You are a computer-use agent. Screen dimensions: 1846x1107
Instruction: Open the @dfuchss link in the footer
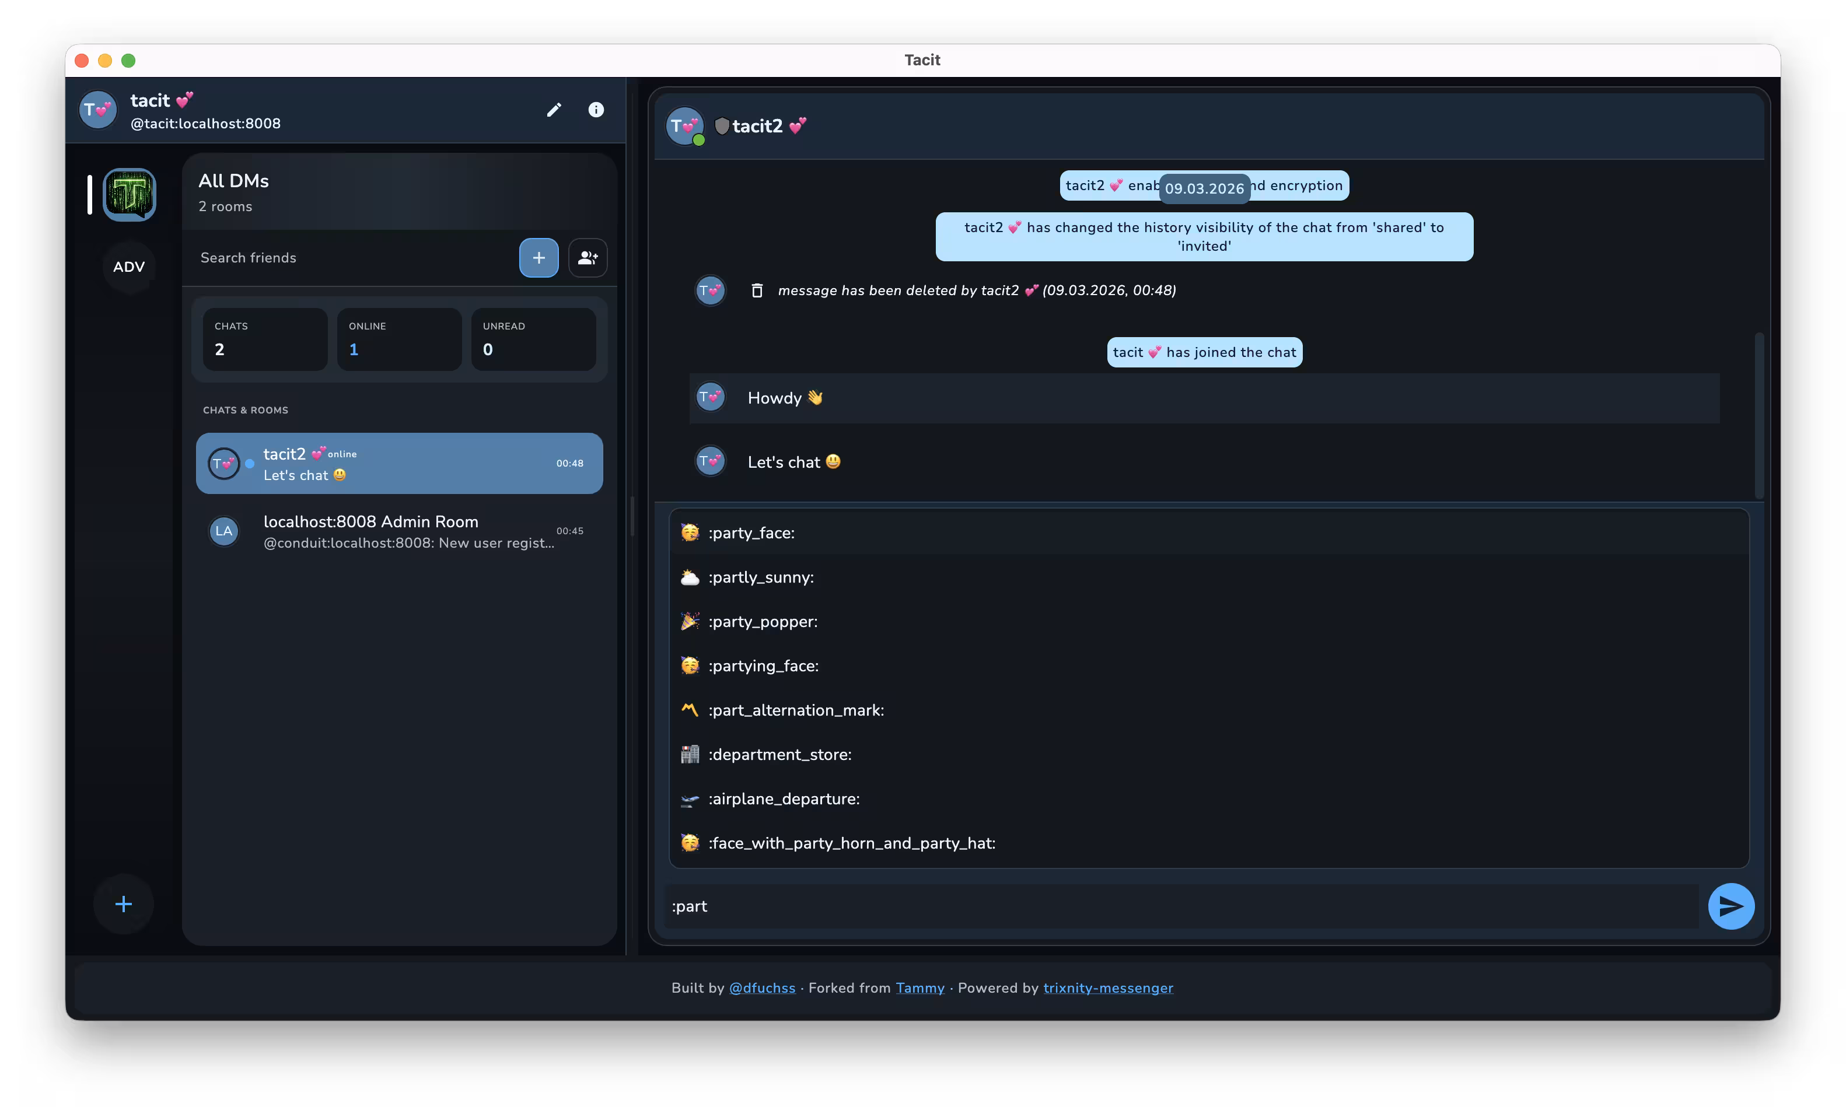coord(762,987)
